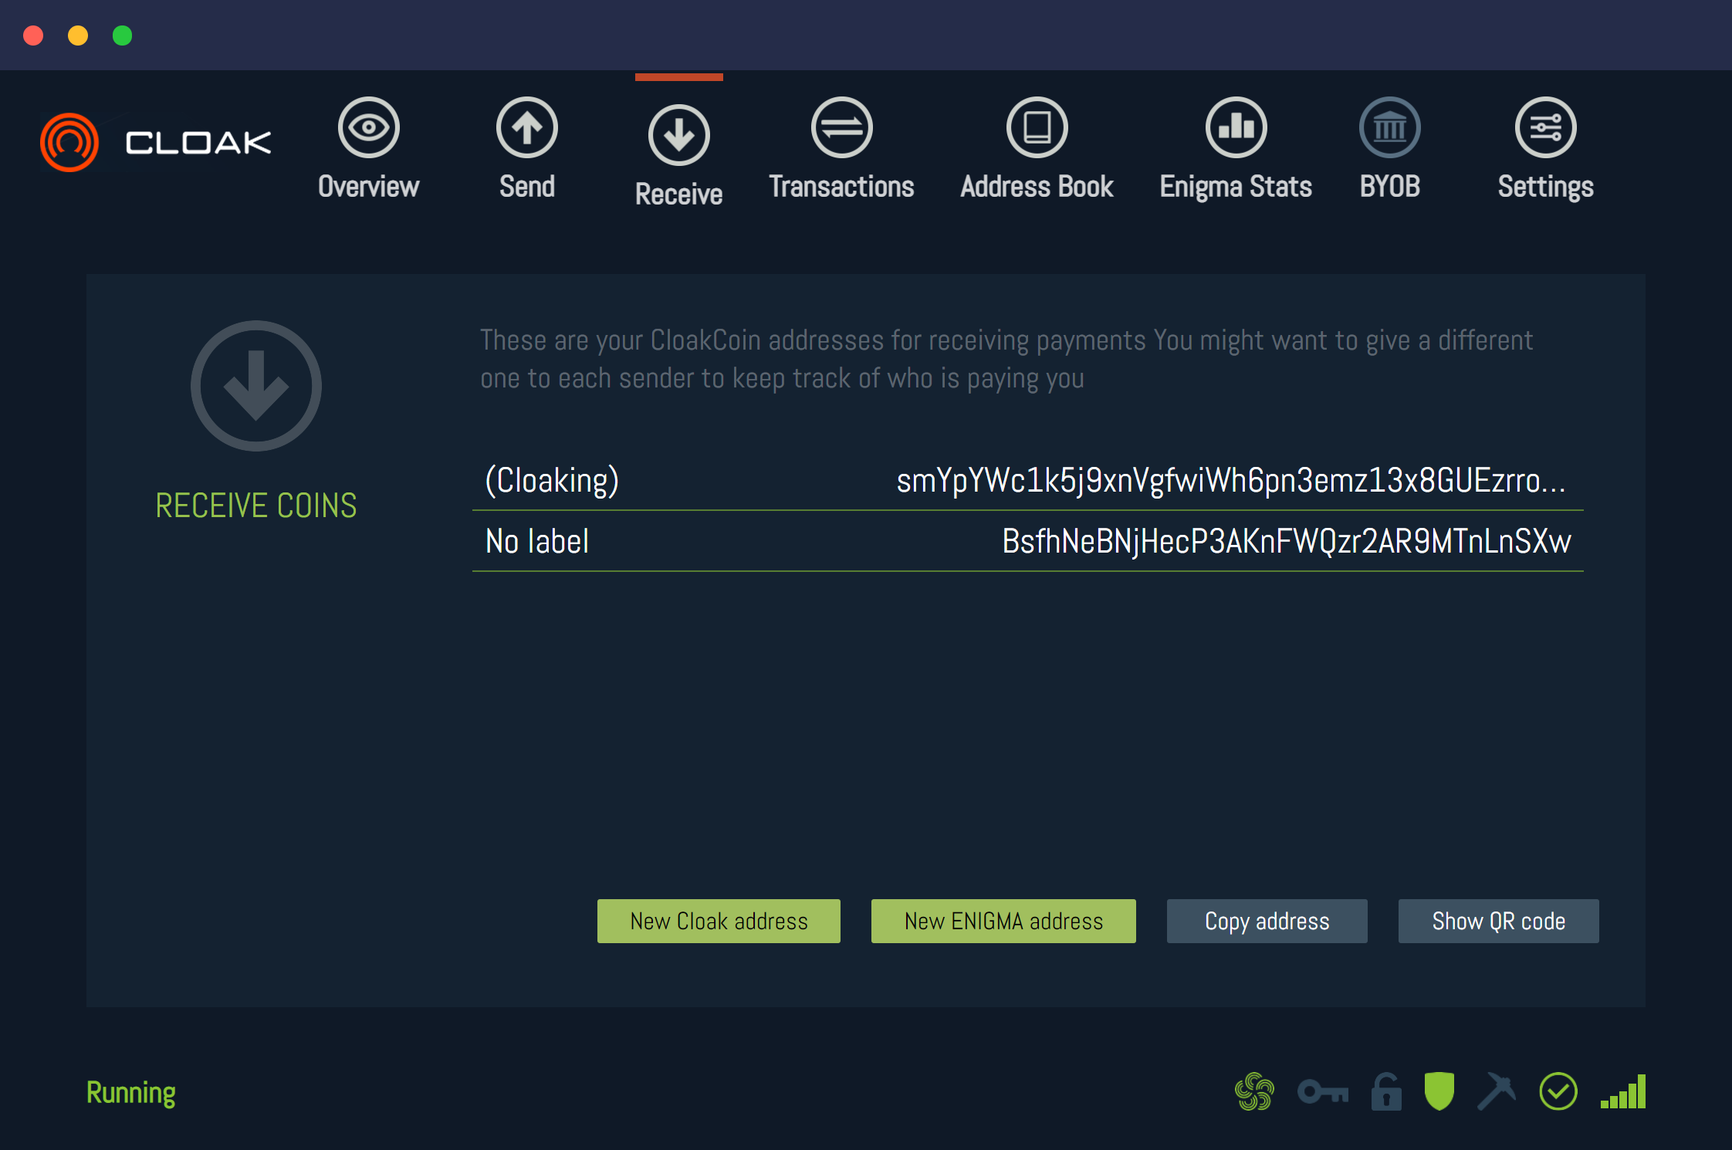
Task: Open the Enigma Stats bar chart icon
Action: (1236, 127)
